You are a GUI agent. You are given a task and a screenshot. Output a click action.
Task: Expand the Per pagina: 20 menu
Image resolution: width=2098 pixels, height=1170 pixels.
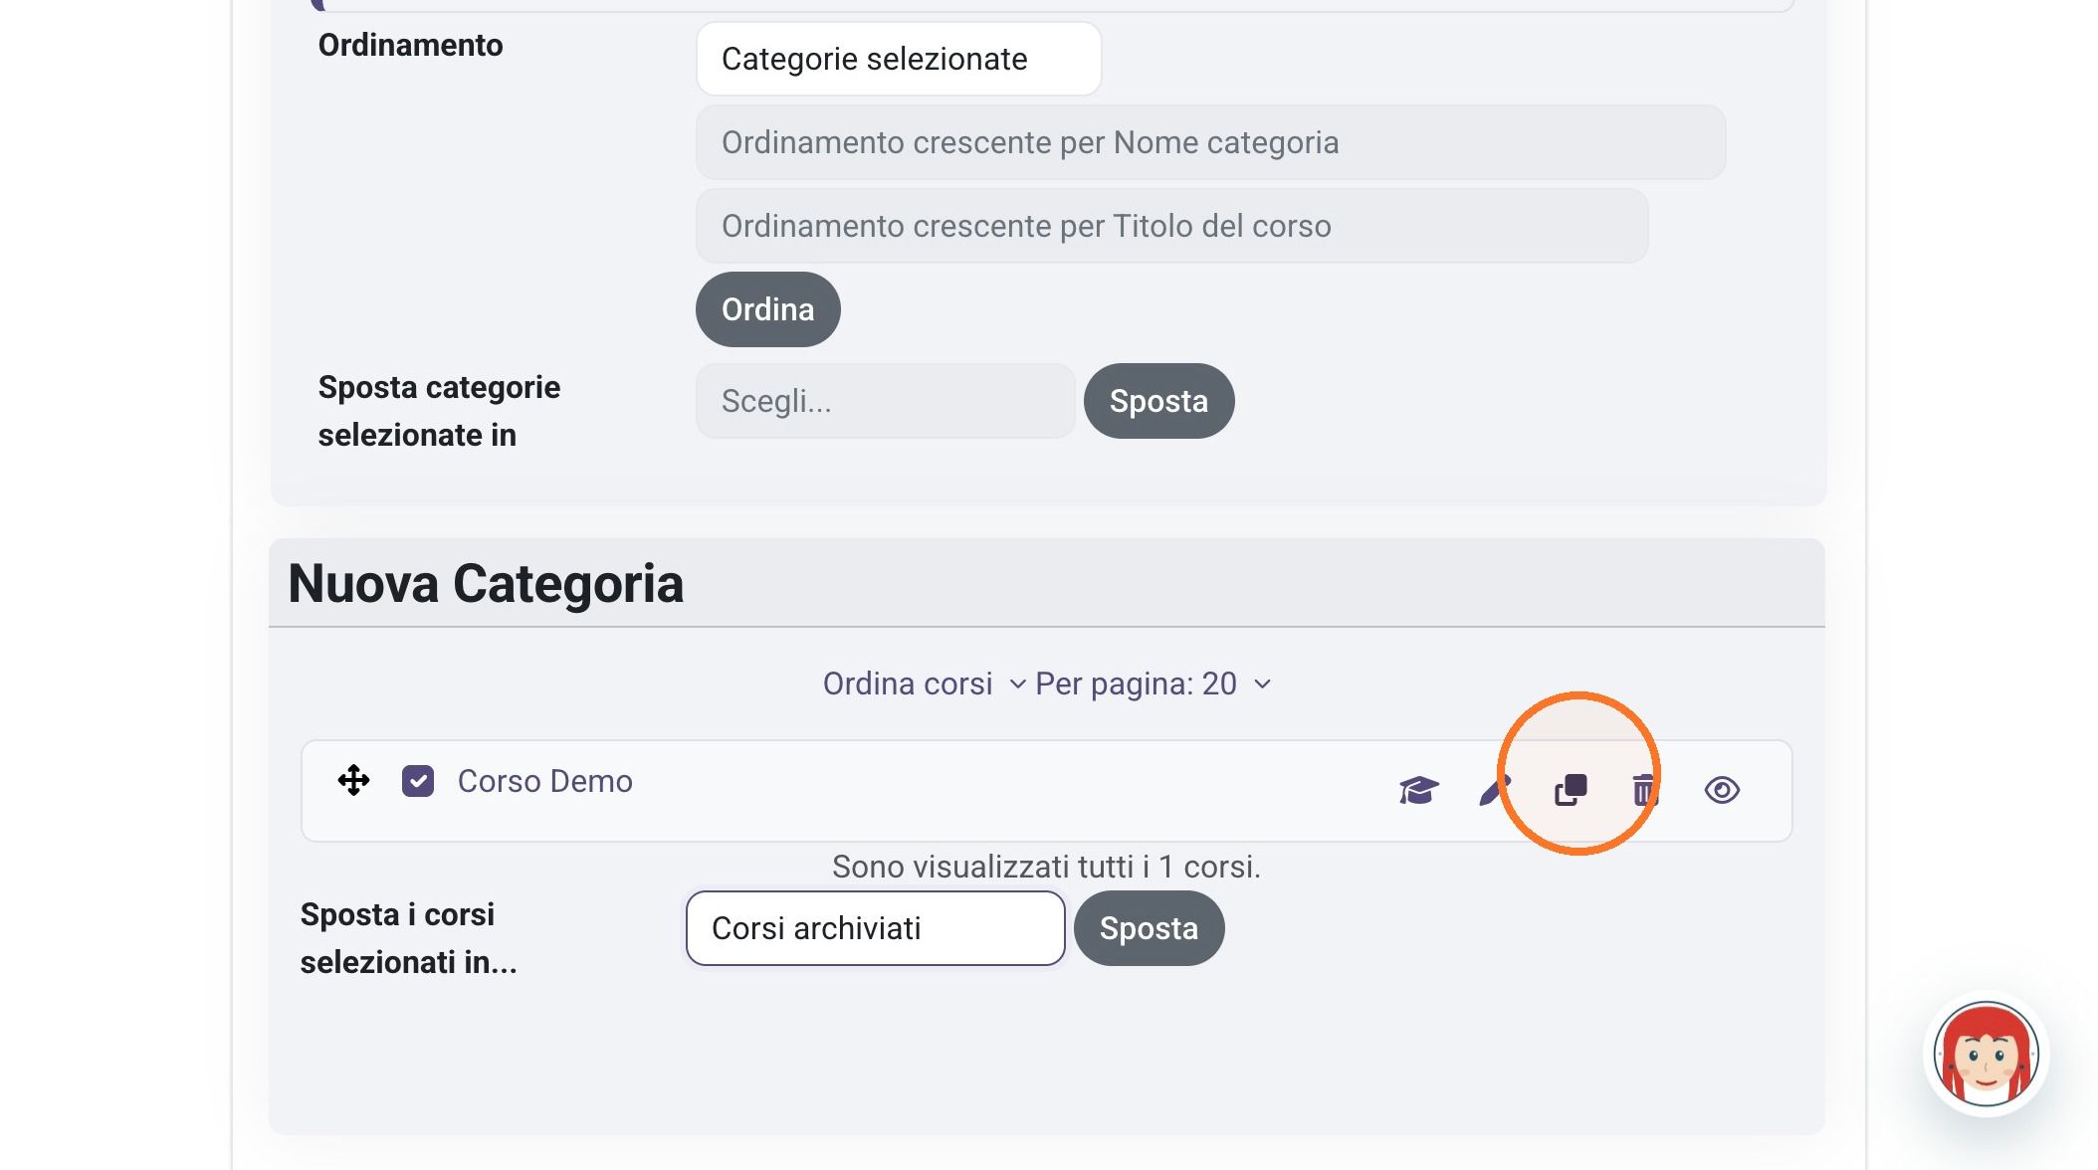(1154, 683)
